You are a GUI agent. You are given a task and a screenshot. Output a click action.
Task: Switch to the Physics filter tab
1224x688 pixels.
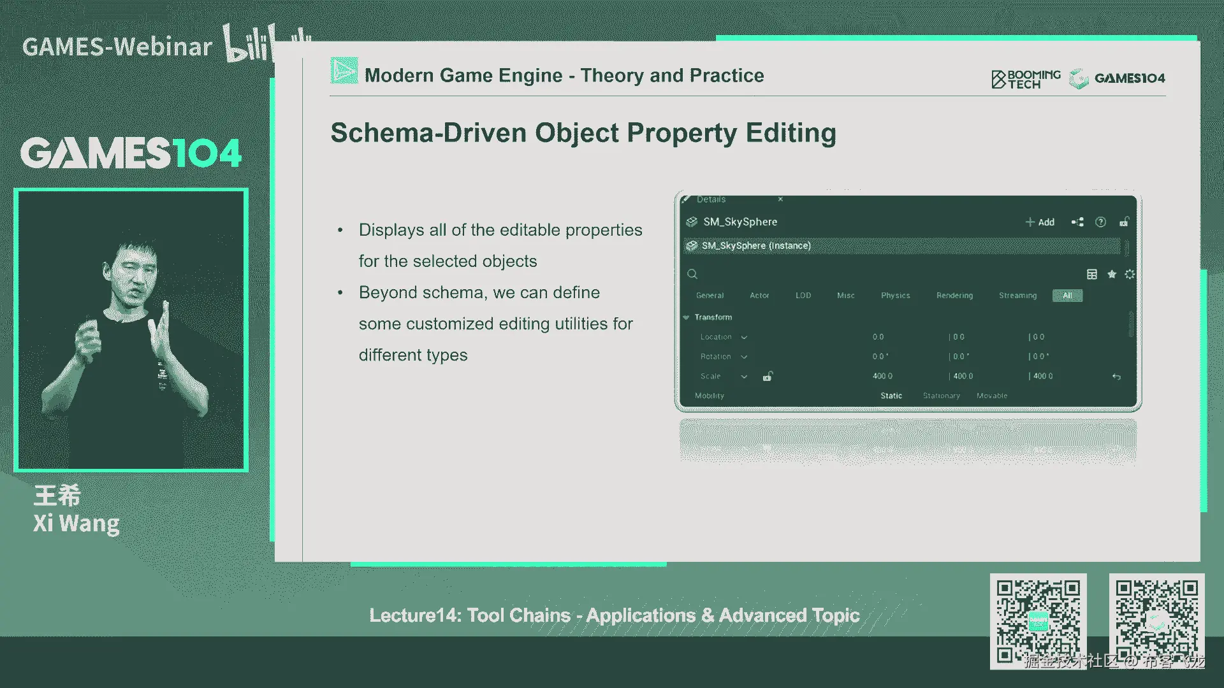pos(895,296)
